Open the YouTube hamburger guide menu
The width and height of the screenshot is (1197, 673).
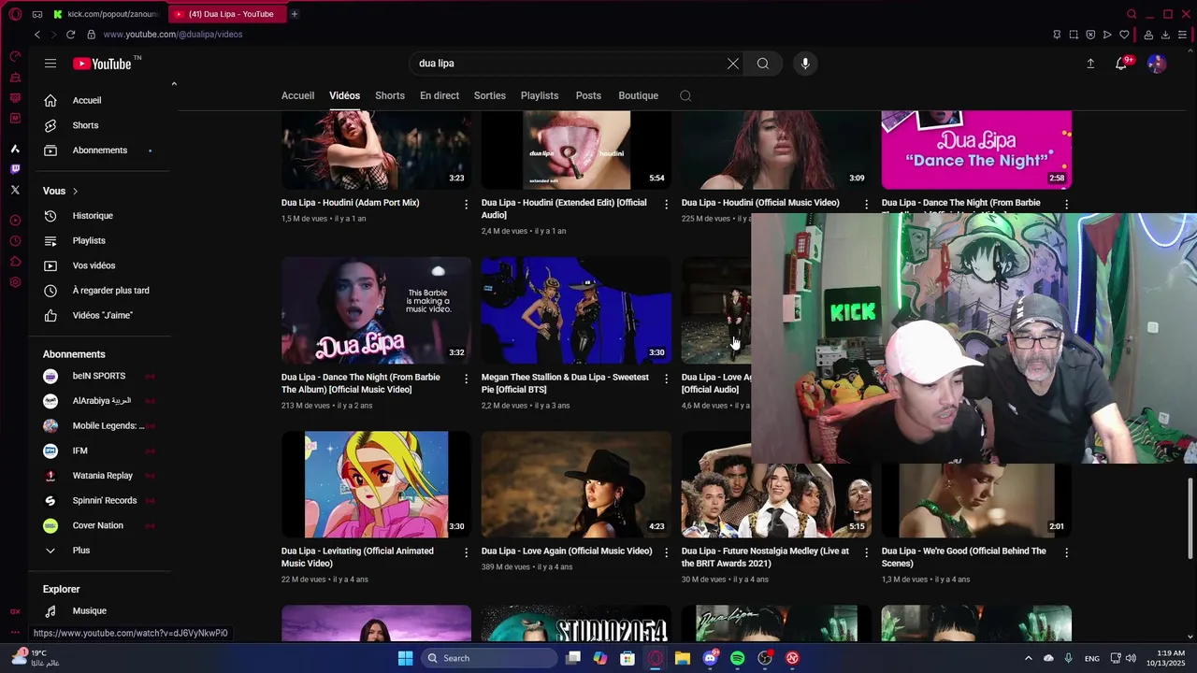click(50, 64)
